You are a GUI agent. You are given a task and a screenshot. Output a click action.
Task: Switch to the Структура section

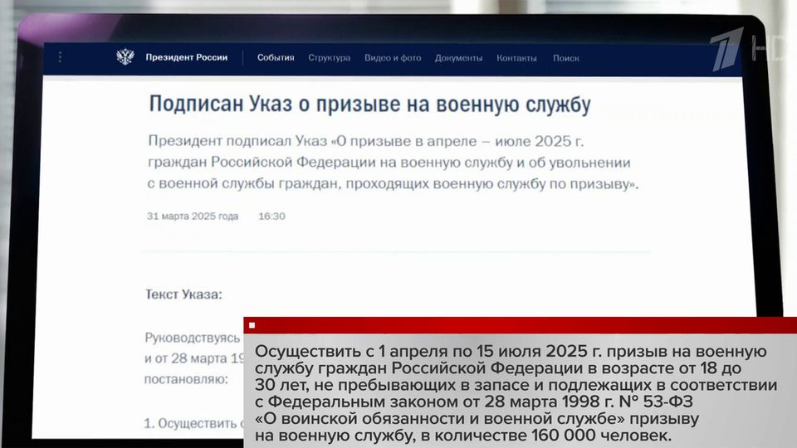click(x=329, y=58)
